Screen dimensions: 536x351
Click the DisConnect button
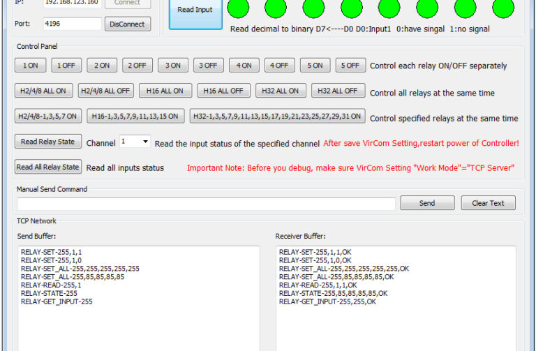(128, 24)
